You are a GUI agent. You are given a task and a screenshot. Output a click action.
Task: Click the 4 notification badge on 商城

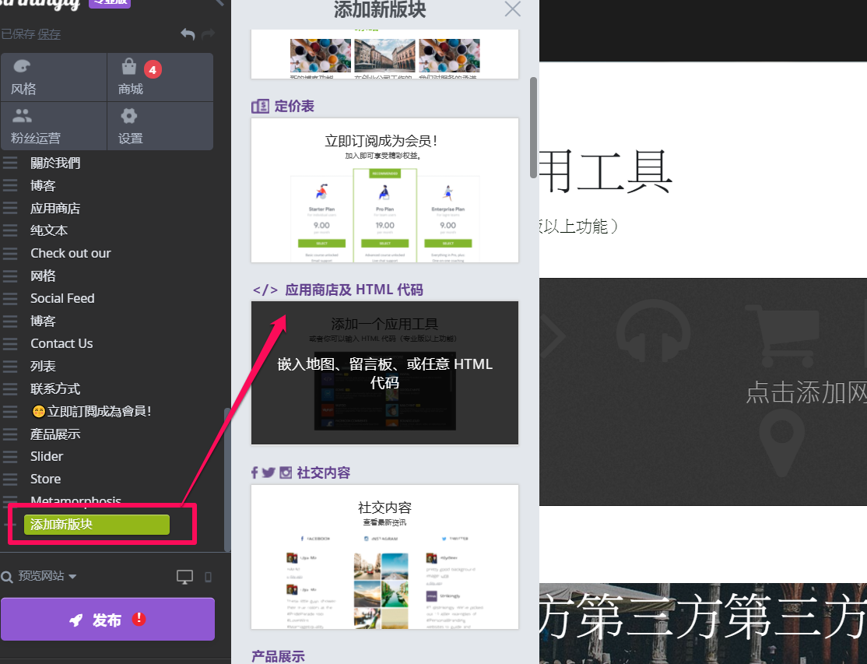[x=153, y=69]
